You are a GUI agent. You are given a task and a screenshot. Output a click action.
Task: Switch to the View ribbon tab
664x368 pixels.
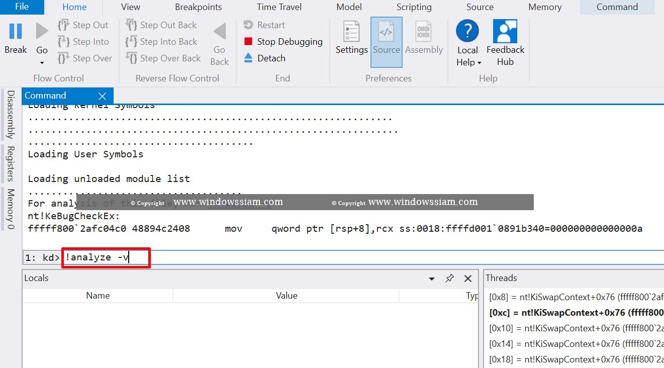click(x=131, y=7)
